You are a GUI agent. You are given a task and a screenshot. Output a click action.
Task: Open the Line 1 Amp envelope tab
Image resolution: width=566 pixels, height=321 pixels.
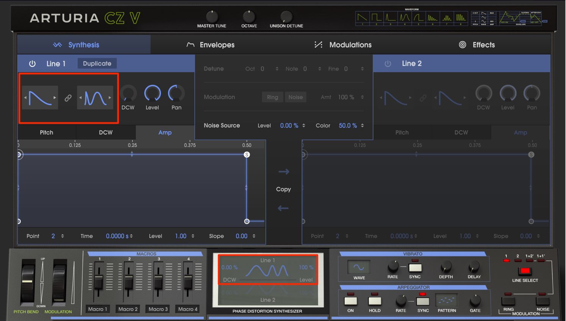point(165,132)
